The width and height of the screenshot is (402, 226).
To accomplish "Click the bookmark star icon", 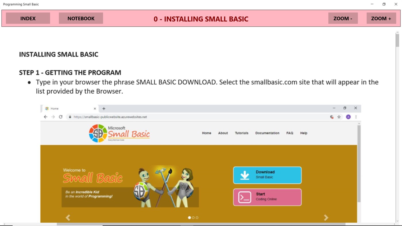I will [339, 117].
